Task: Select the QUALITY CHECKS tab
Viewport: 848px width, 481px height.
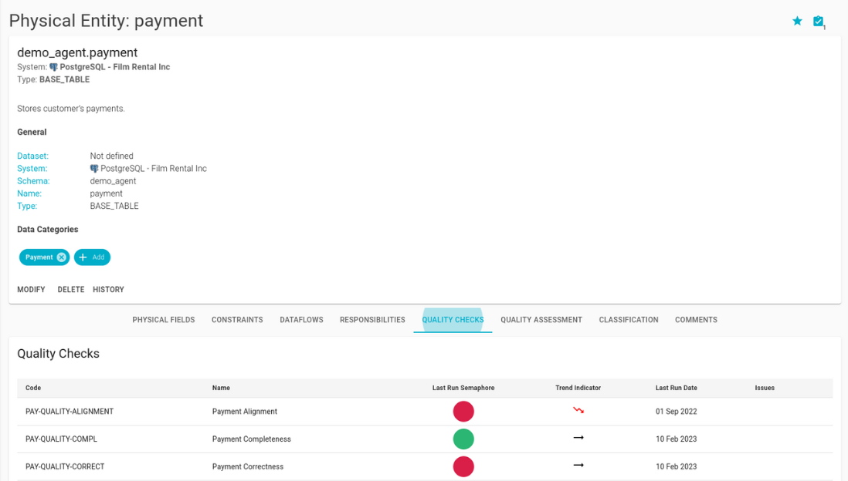Action: (x=453, y=320)
